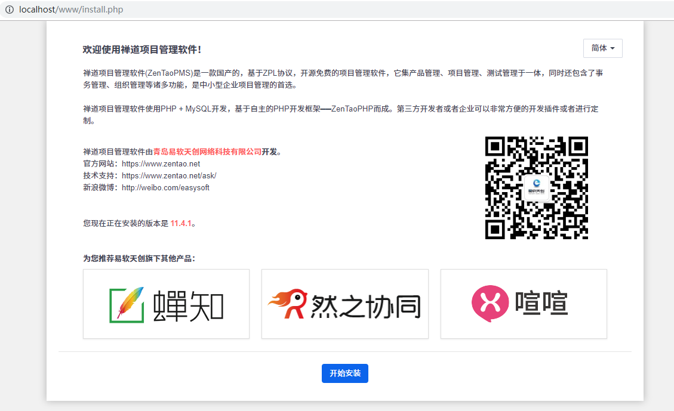Click the version number 11.4.1
Viewport: 674px width, 411px height.
click(181, 223)
